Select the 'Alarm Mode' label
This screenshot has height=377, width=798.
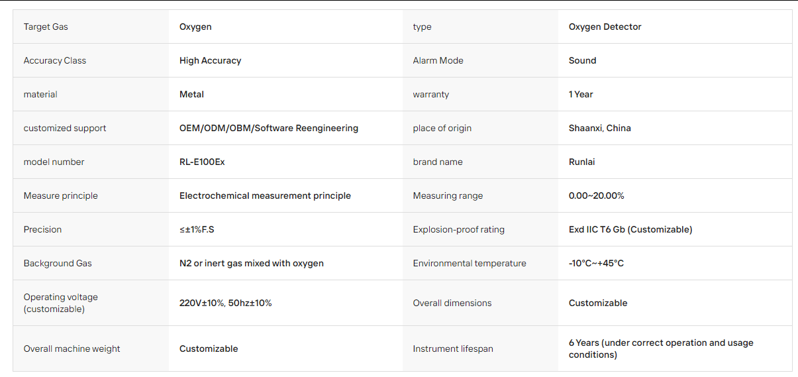pyautogui.click(x=438, y=61)
